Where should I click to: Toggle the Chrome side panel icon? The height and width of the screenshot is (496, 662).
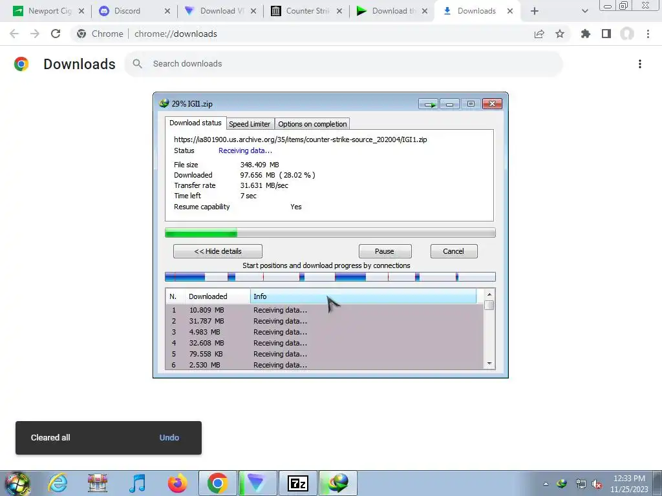tap(606, 34)
